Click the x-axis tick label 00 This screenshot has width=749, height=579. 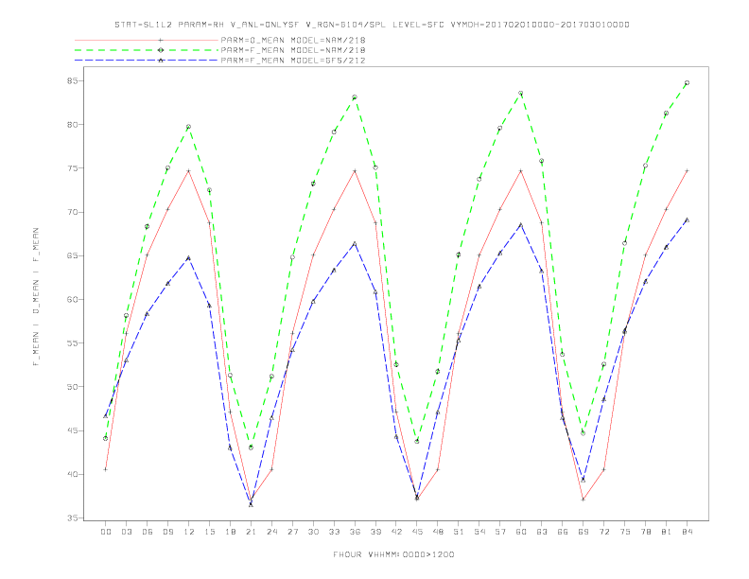[106, 532]
